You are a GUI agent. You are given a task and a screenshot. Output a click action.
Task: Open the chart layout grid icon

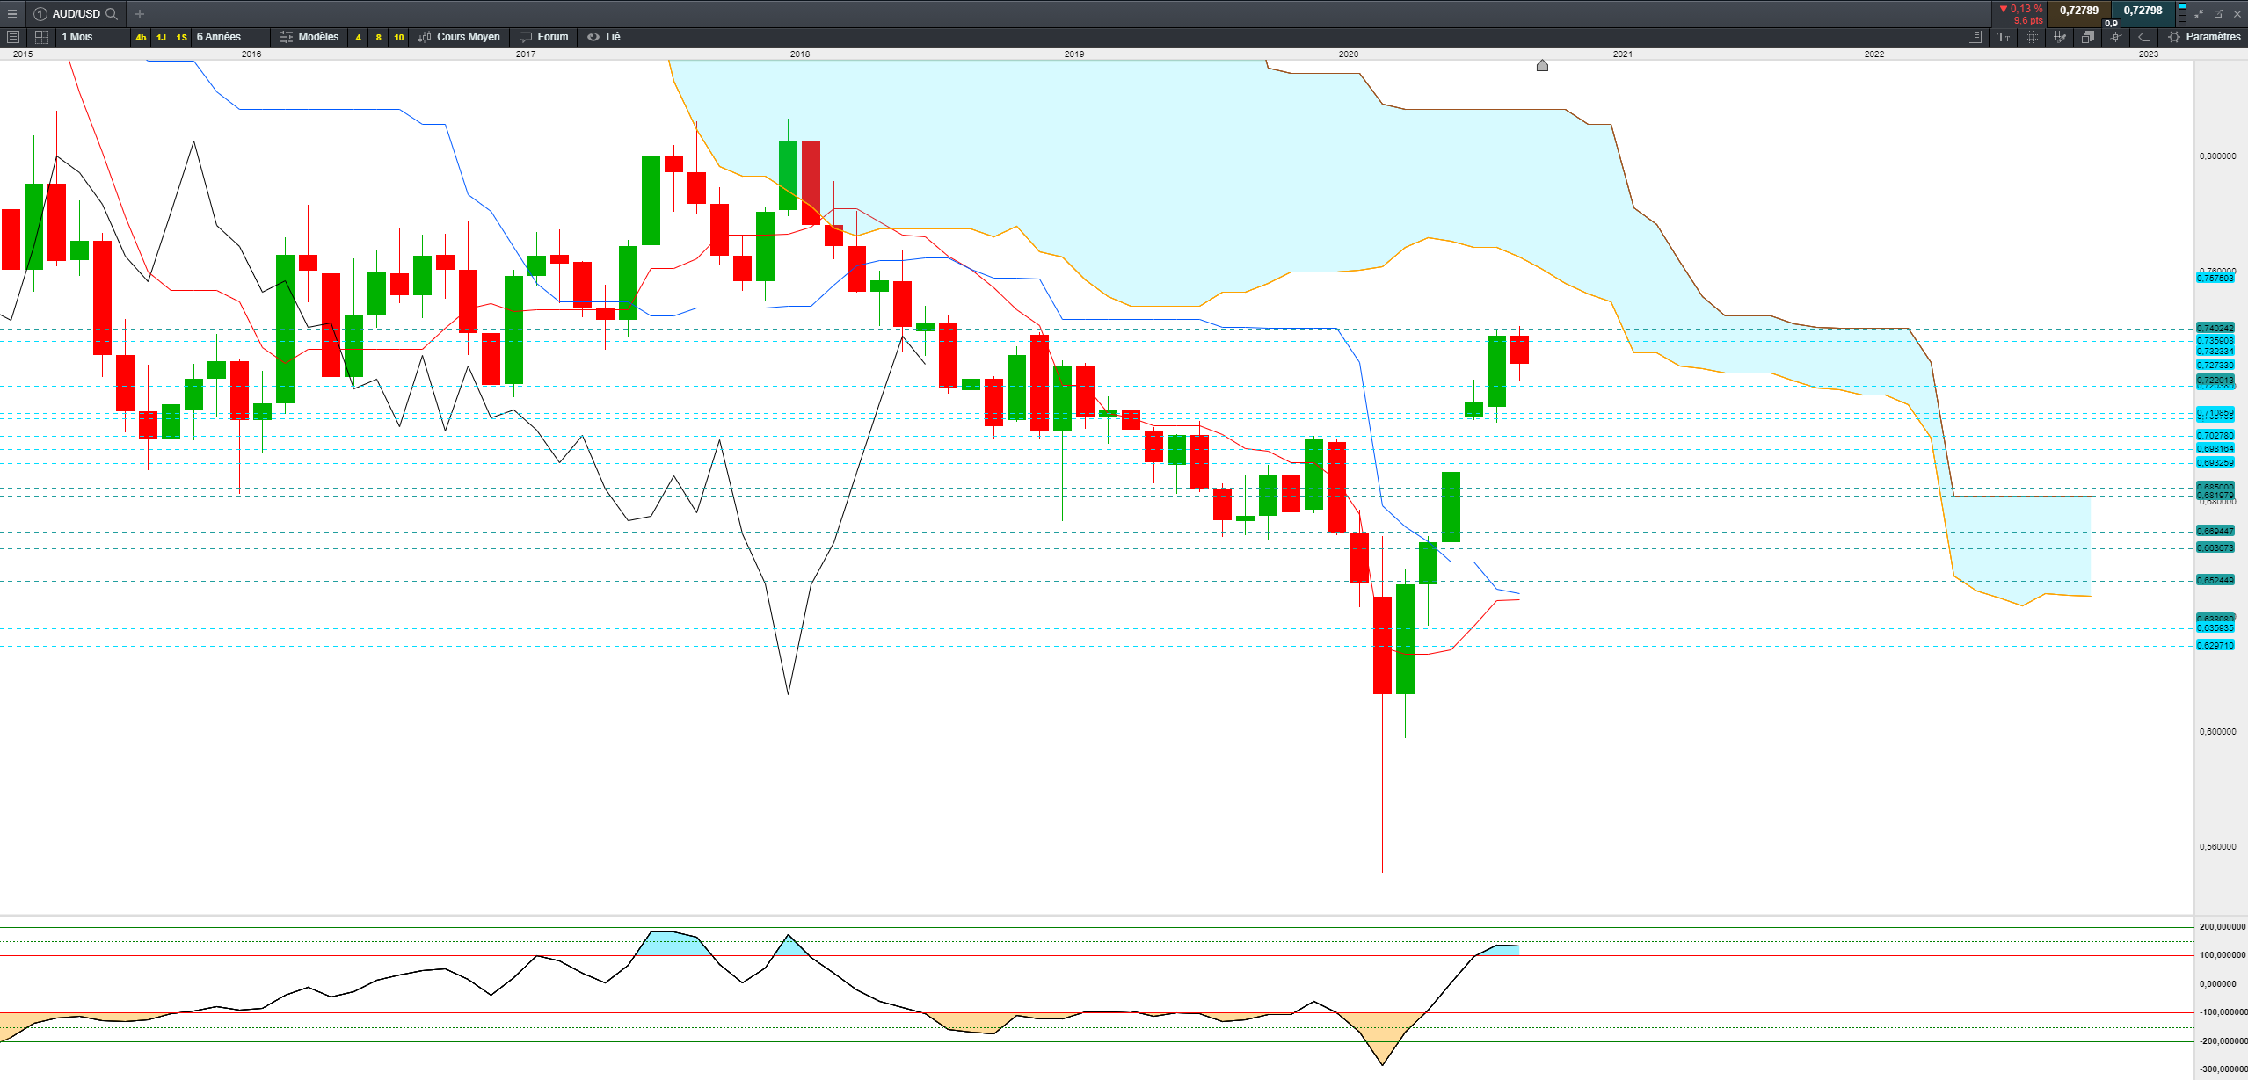[x=41, y=37]
